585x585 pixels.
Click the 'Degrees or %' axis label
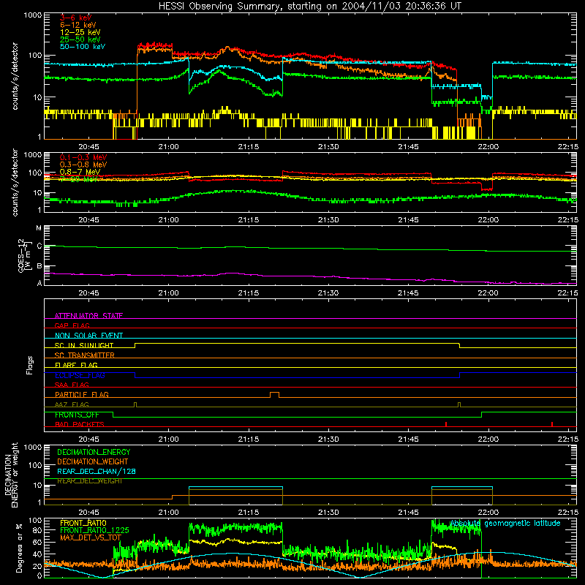pos(19,548)
